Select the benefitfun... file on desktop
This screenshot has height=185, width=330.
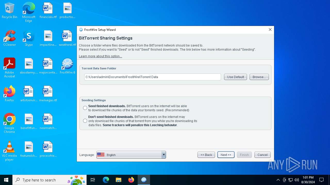[29, 122]
